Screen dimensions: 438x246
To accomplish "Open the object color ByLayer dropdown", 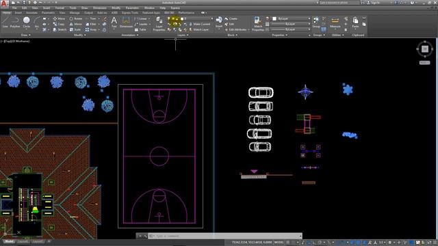I will click(292, 18).
